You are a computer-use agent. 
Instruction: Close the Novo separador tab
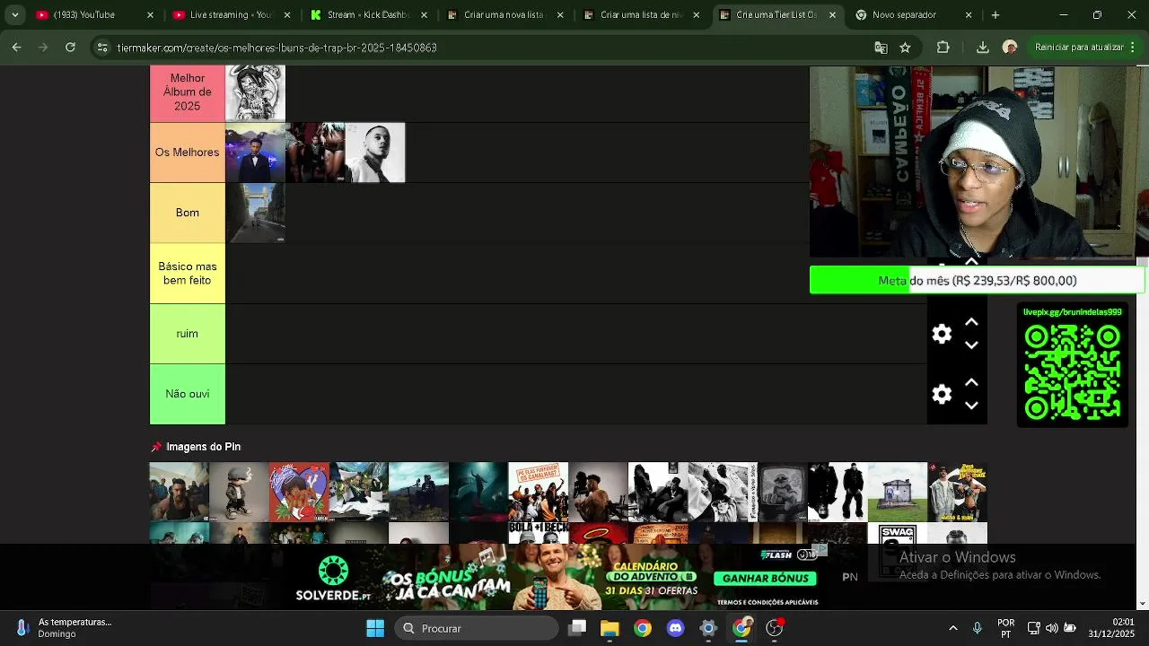coord(969,15)
